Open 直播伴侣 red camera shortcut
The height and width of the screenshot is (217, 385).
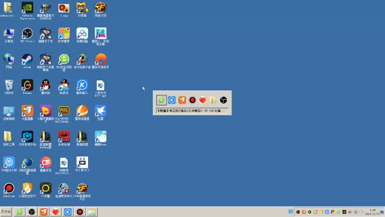46,163
